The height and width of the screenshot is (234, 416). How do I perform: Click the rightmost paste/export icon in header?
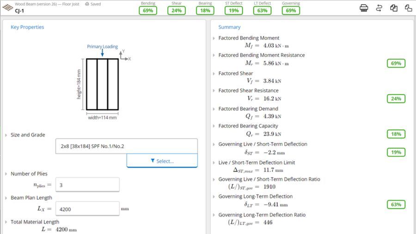tap(408, 8)
